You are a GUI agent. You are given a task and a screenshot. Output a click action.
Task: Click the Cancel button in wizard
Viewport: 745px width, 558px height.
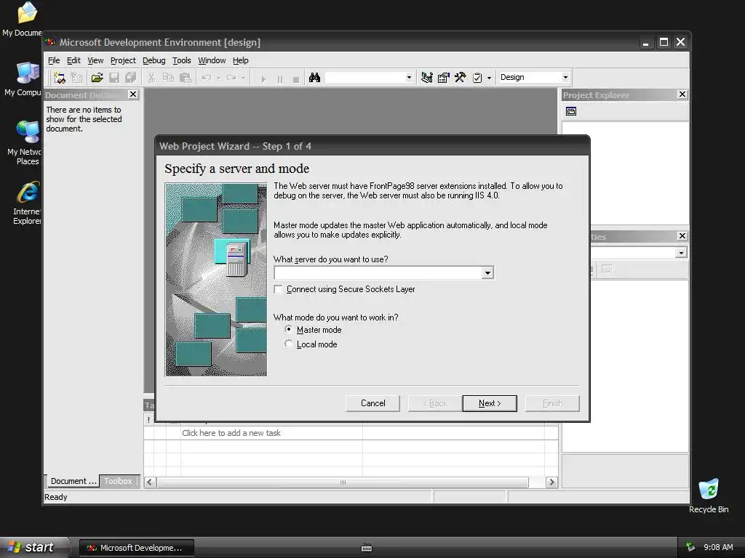tap(373, 403)
